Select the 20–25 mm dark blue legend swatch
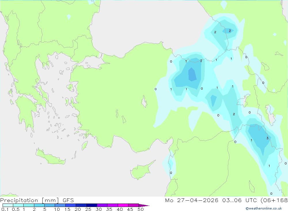Viewport: 288px width, 211px height. [81, 205]
